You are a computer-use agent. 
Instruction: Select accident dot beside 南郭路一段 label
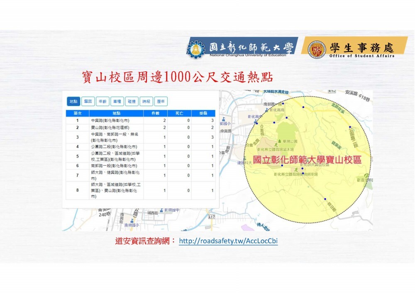pos(283,104)
